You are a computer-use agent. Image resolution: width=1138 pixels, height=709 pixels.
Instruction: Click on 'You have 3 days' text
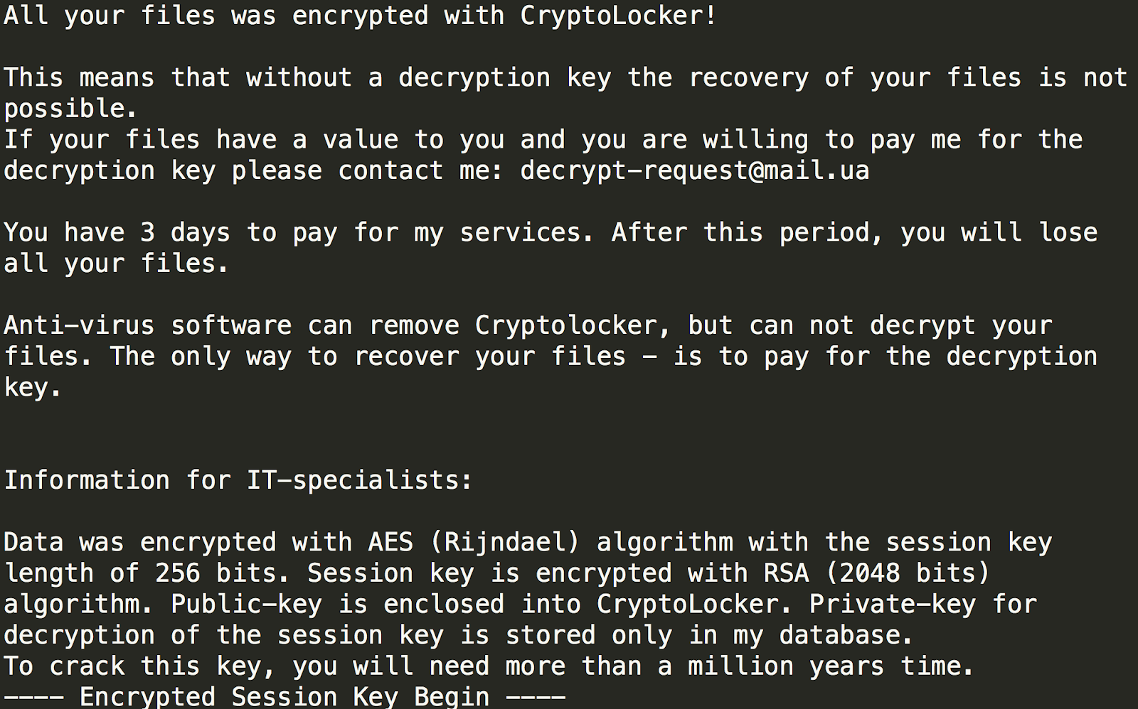pyautogui.click(x=117, y=233)
